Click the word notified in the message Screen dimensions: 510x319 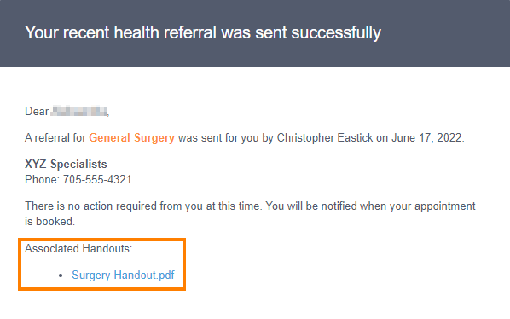pyautogui.click(x=339, y=206)
